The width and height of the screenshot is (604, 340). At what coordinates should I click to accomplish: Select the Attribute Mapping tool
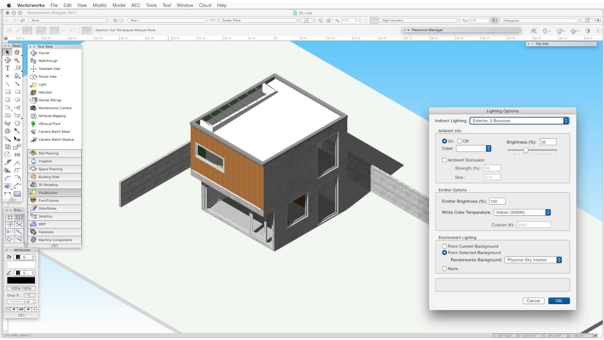pos(54,116)
